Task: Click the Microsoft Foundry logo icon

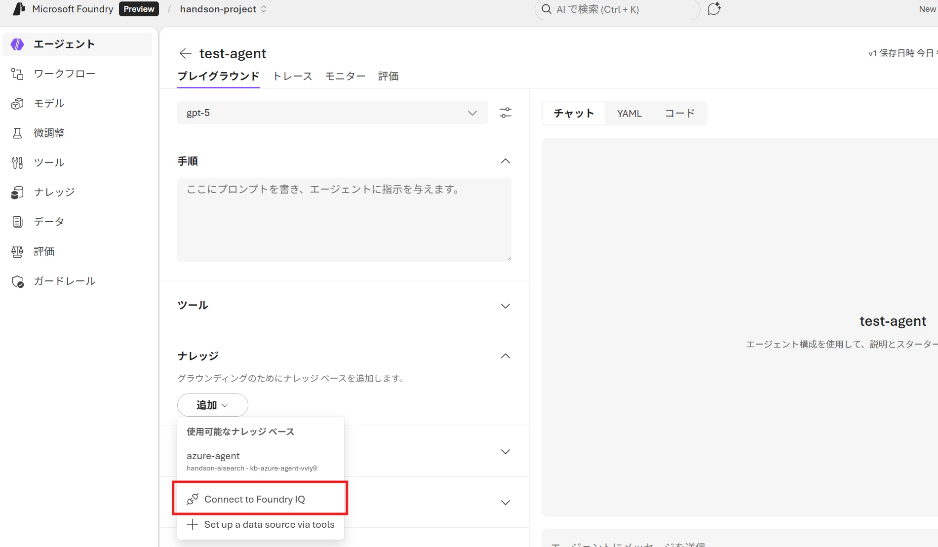Action: (19, 9)
